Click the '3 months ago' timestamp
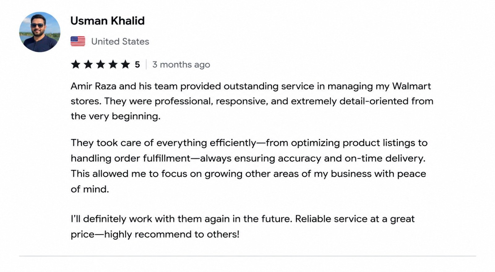Viewport: 495px width, 272px height. click(x=181, y=65)
